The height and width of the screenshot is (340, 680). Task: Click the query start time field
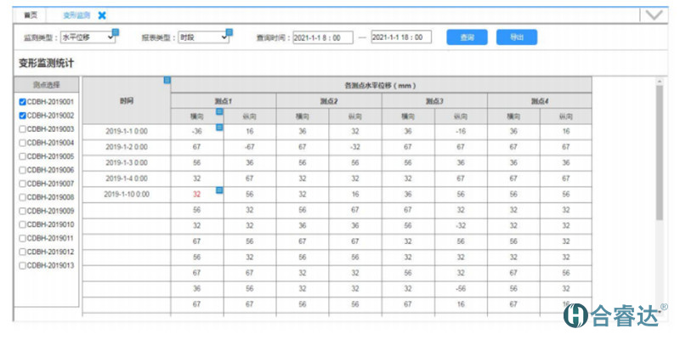click(322, 37)
